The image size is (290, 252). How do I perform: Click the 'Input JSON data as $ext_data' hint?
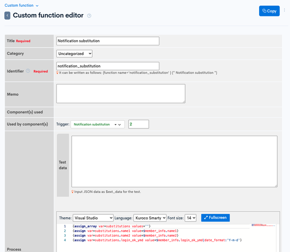pos(107,192)
